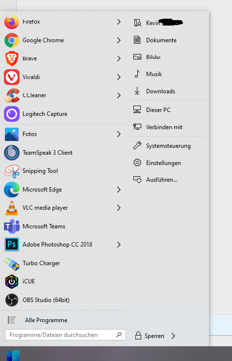Open the Vivaldi browser icon
Viewport: 232px width, 361px height.
coord(11,77)
